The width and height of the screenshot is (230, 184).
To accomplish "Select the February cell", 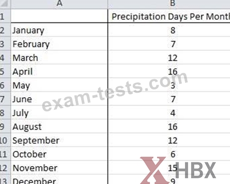I will click(x=59, y=44).
